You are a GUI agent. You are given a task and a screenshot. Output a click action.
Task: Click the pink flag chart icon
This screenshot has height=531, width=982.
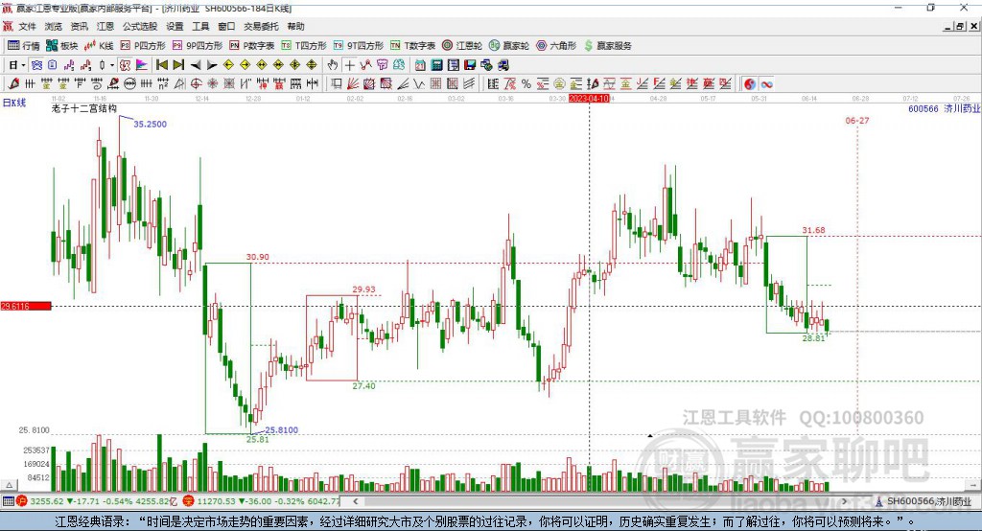[142, 65]
